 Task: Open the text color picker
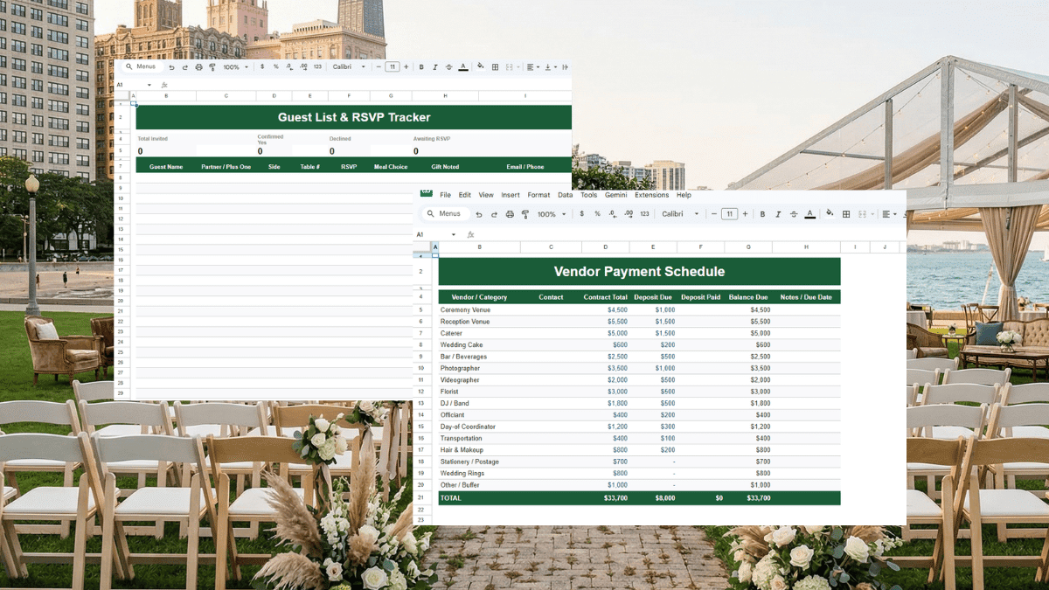click(809, 213)
